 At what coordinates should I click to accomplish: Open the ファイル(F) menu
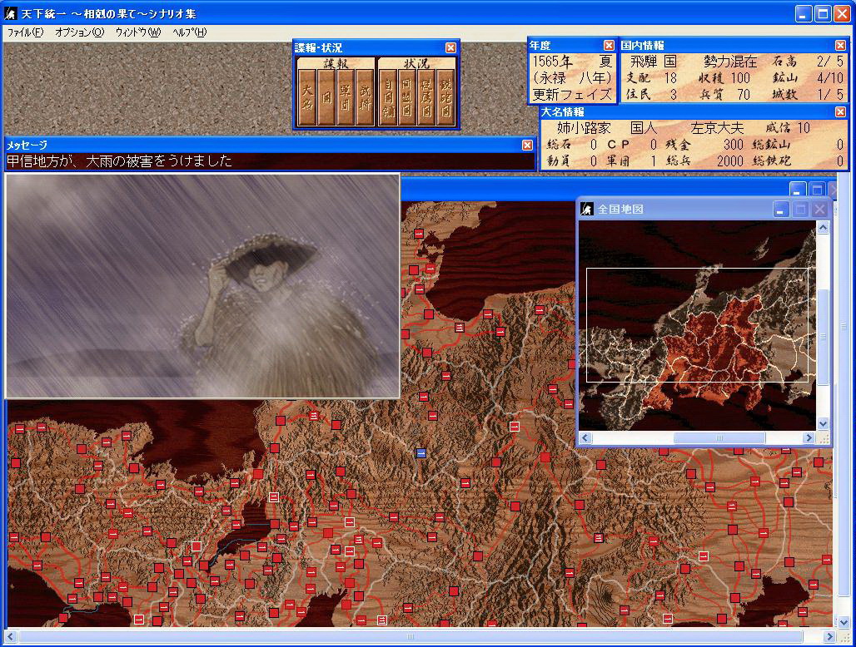point(25,32)
